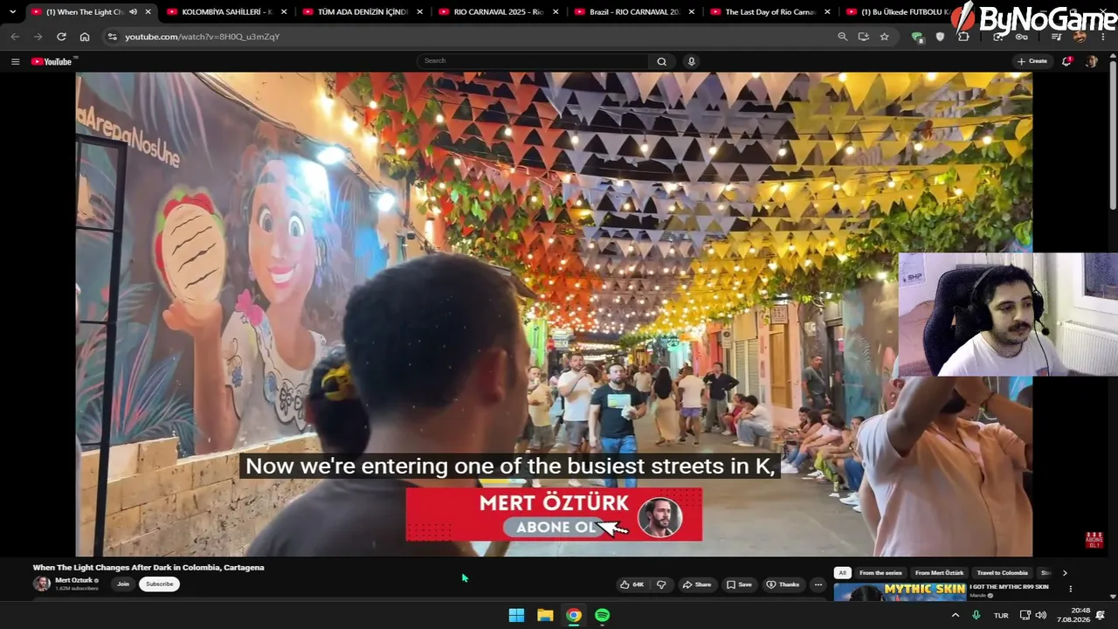Filter by From Mert Öztürk chip
This screenshot has width=1118, height=629.
(x=939, y=573)
